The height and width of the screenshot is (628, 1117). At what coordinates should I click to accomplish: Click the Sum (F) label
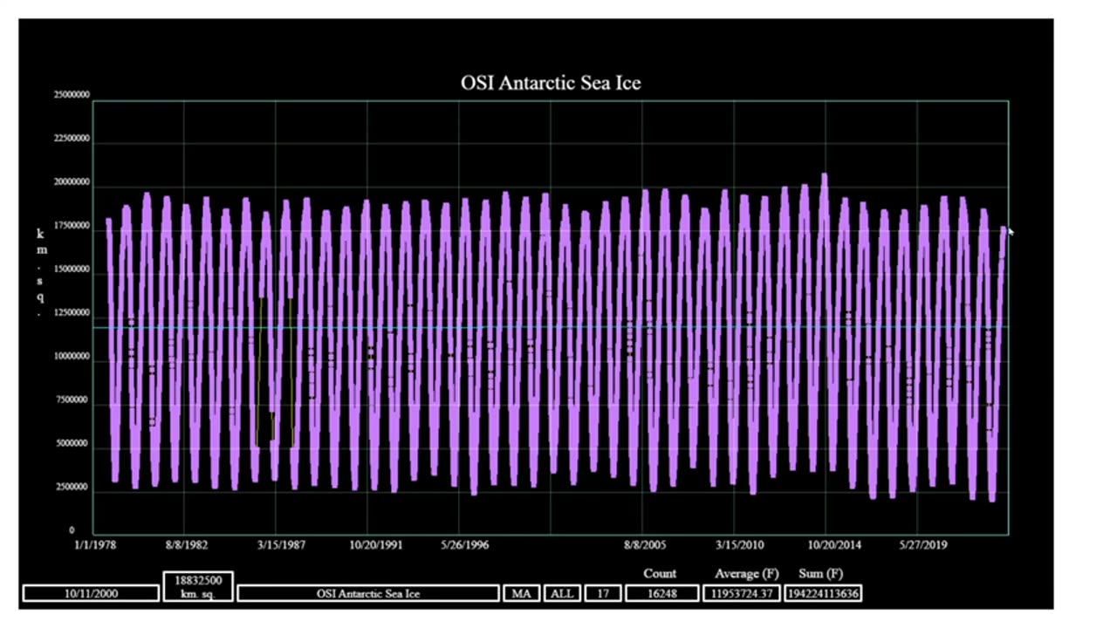(x=821, y=574)
